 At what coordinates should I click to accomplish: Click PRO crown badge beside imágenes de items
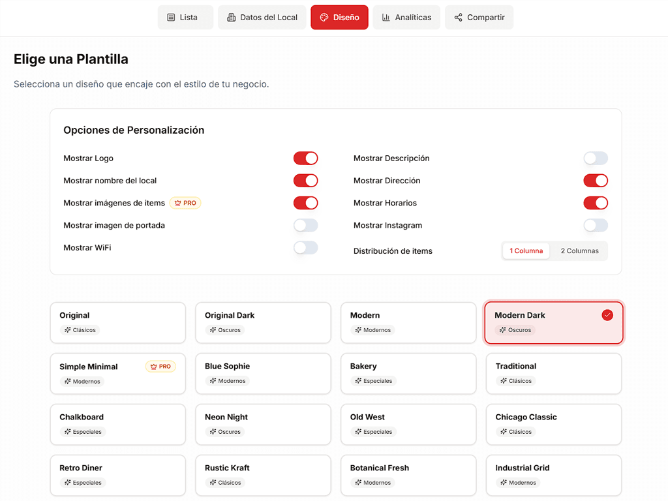[185, 203]
